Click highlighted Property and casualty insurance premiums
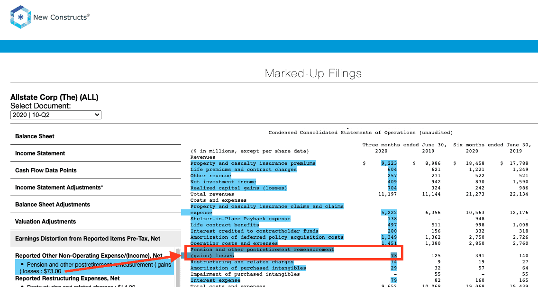The image size is (538, 287). pyautogui.click(x=253, y=163)
